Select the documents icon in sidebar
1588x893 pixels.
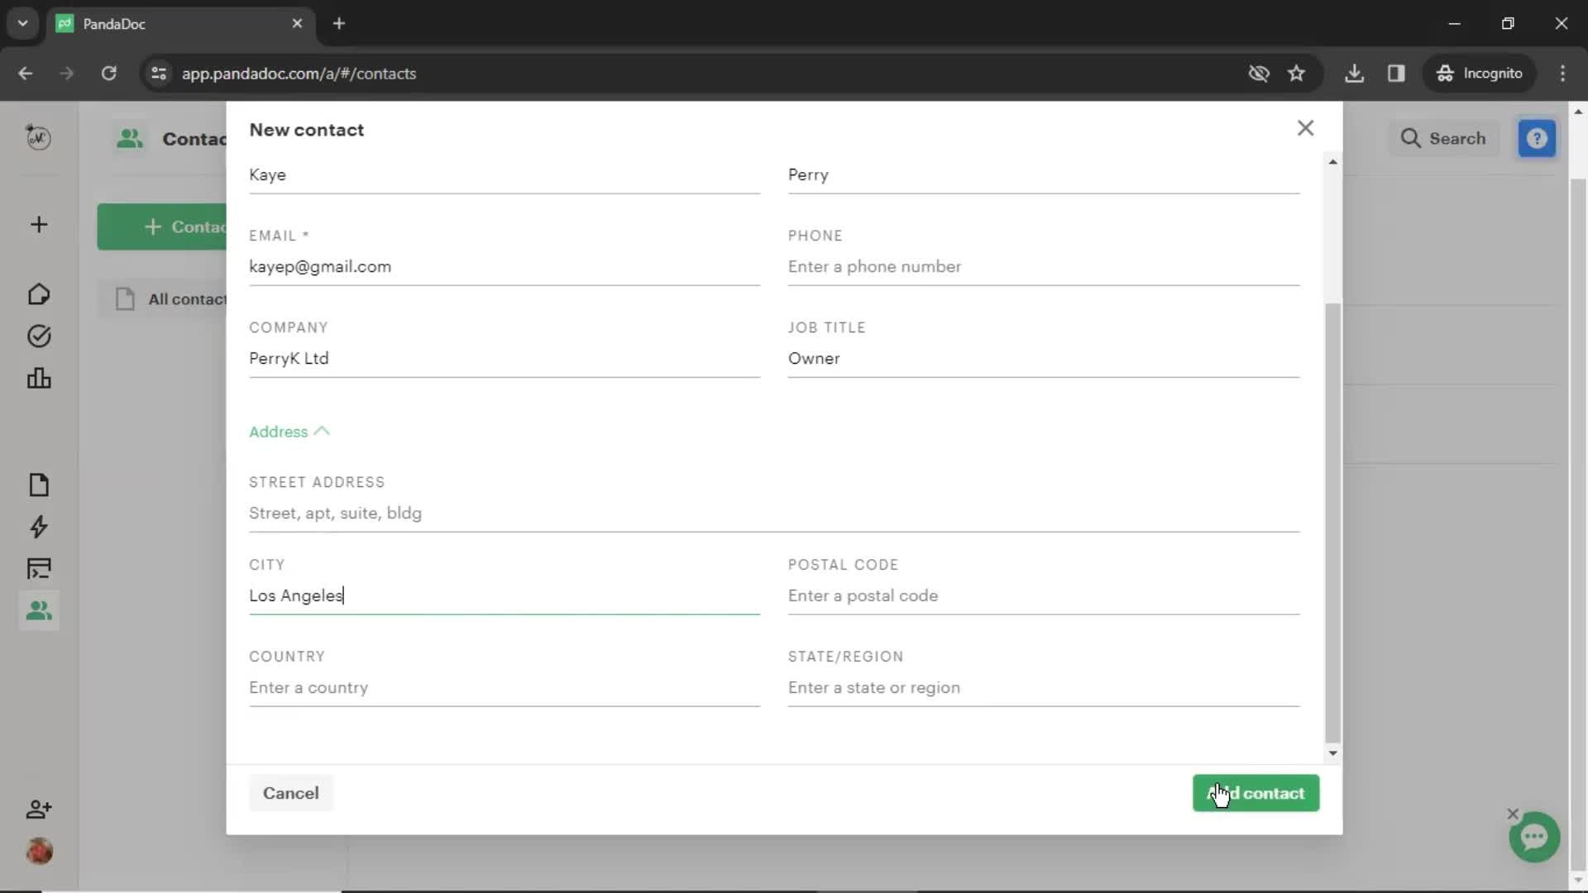[39, 484]
